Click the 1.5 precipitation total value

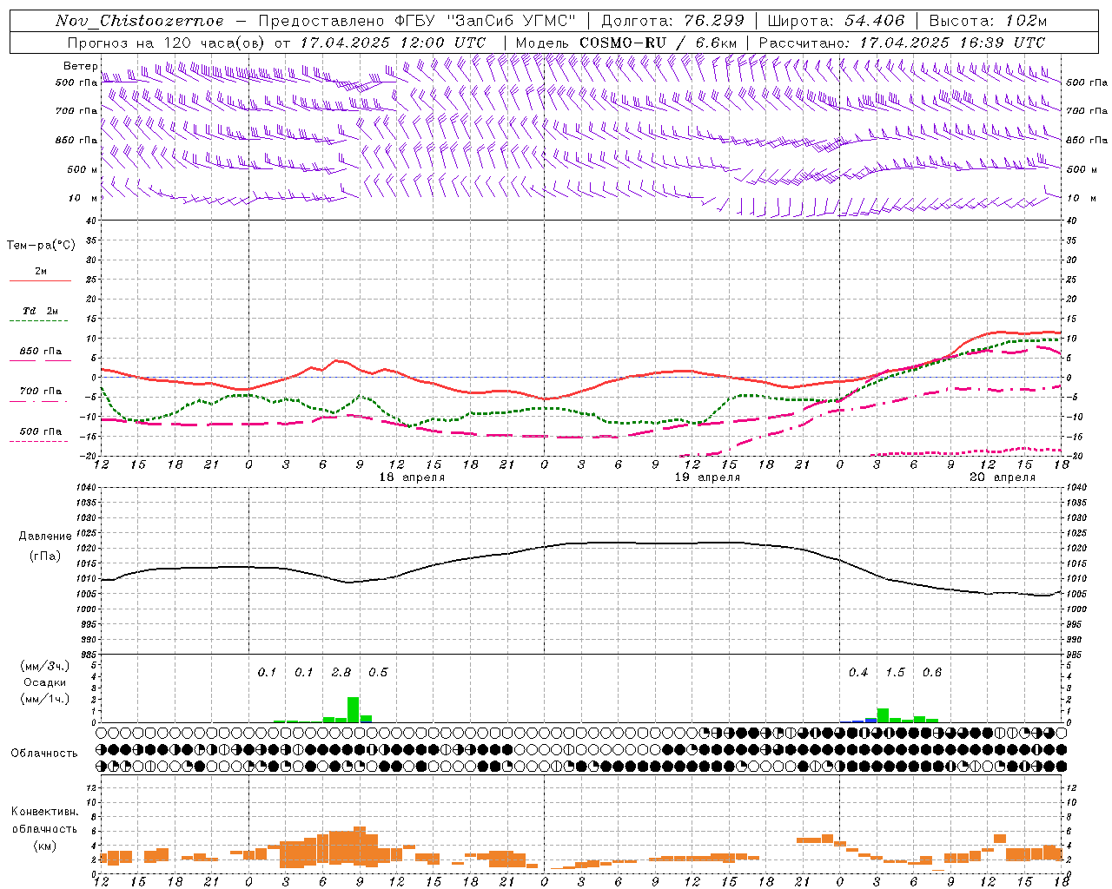click(895, 672)
